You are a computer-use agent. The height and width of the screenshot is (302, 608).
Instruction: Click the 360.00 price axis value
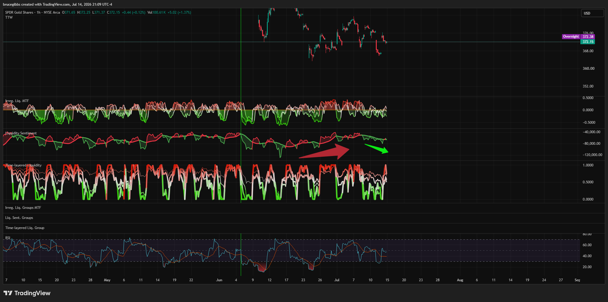[x=589, y=69]
